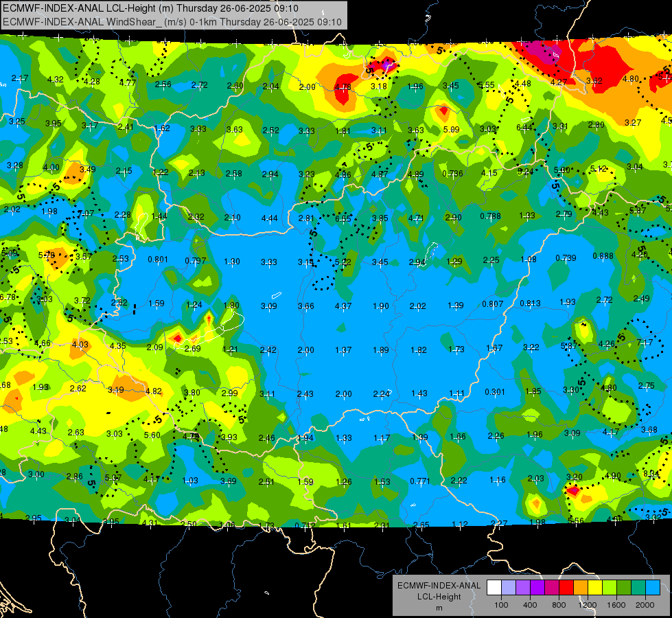Click the LCL-Height title line at top
Image resolution: width=672 pixels, height=618 pixels.
point(150,8)
